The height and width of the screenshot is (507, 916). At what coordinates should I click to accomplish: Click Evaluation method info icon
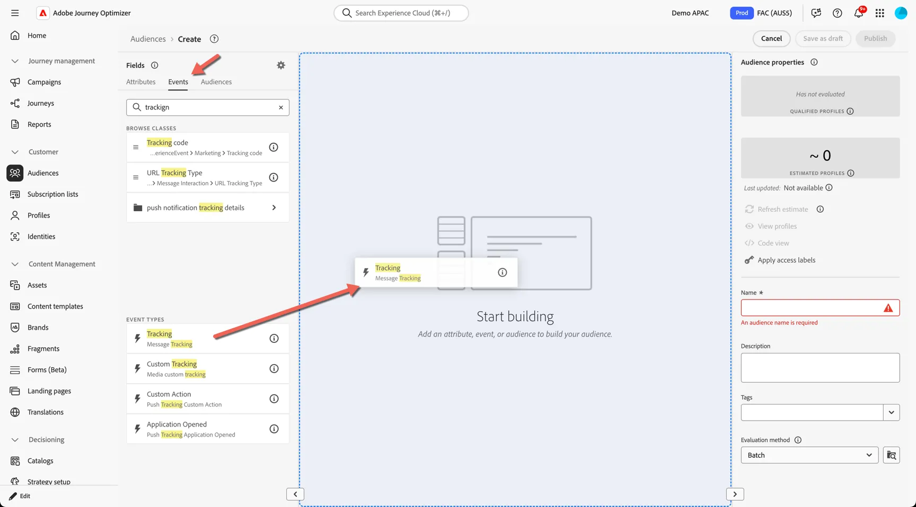(798, 440)
